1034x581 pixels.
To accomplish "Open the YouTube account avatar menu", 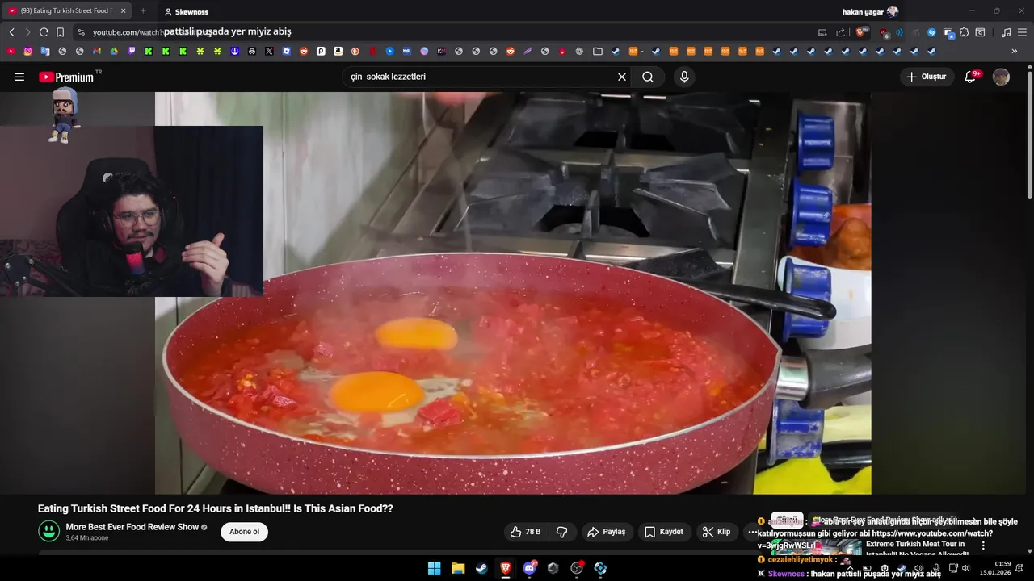I will point(1001,77).
